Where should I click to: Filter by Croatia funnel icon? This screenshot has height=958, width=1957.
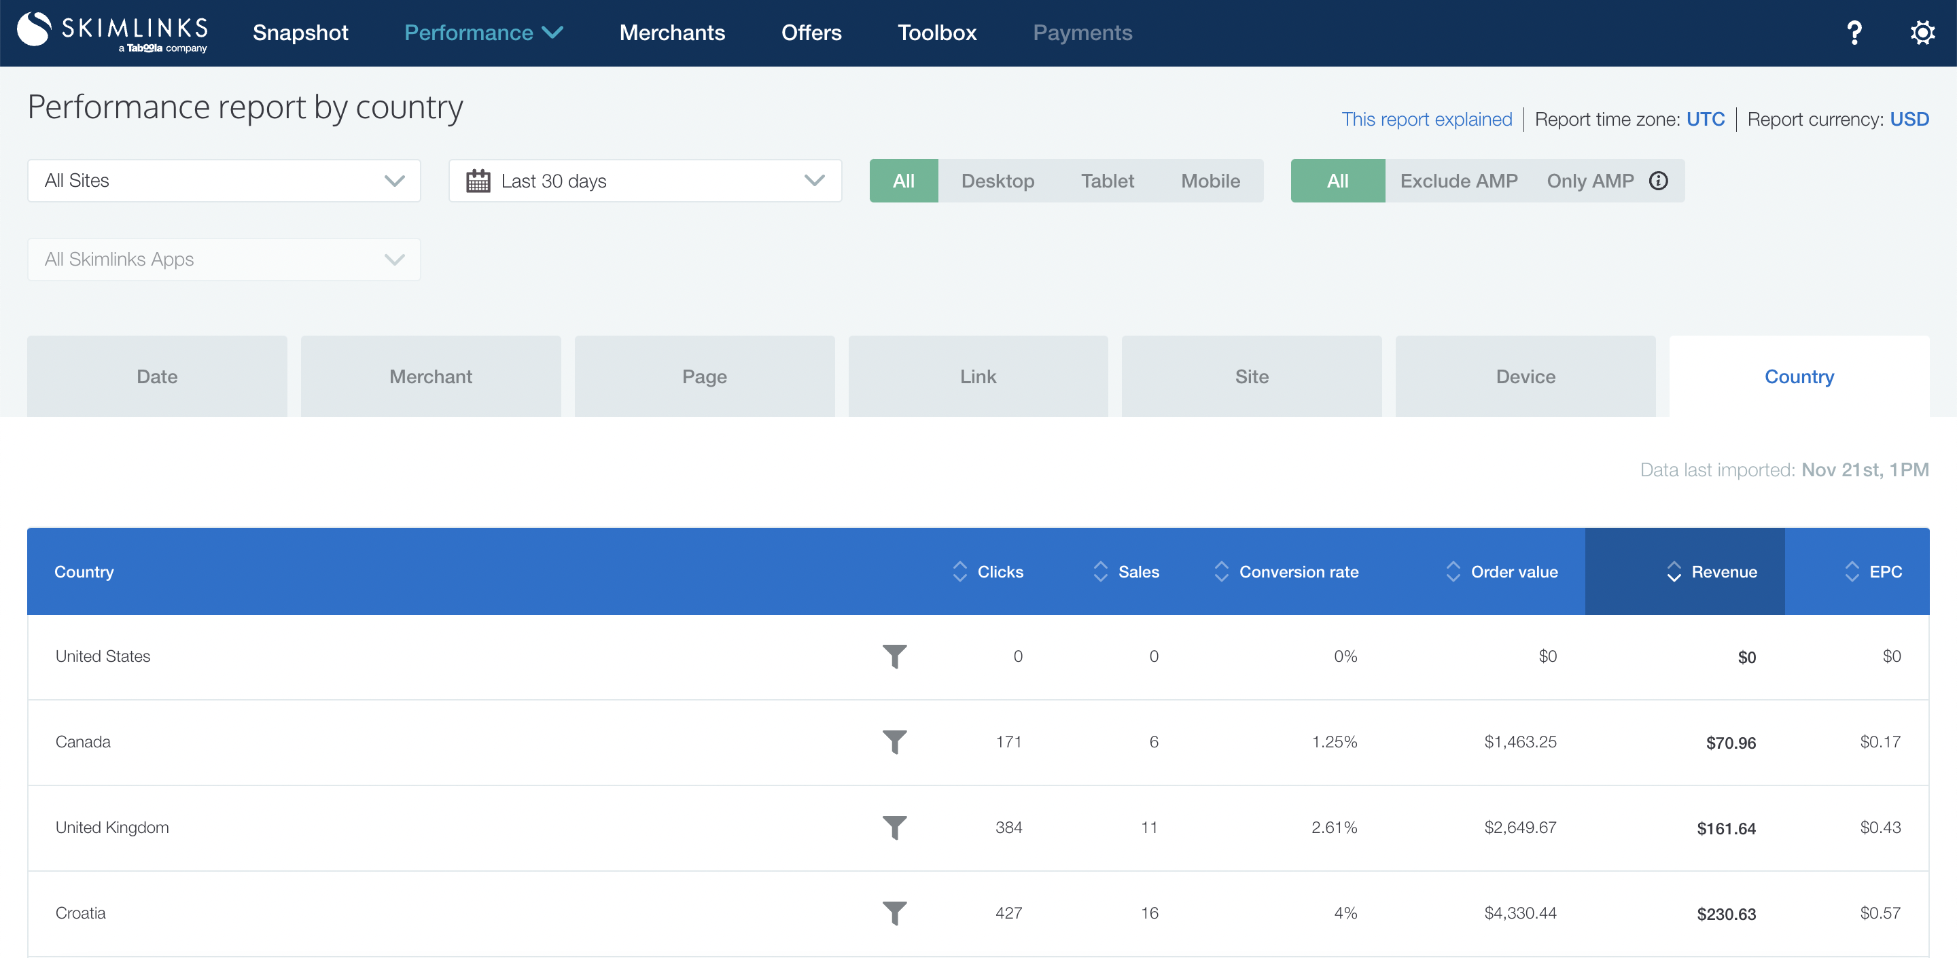pos(894,913)
